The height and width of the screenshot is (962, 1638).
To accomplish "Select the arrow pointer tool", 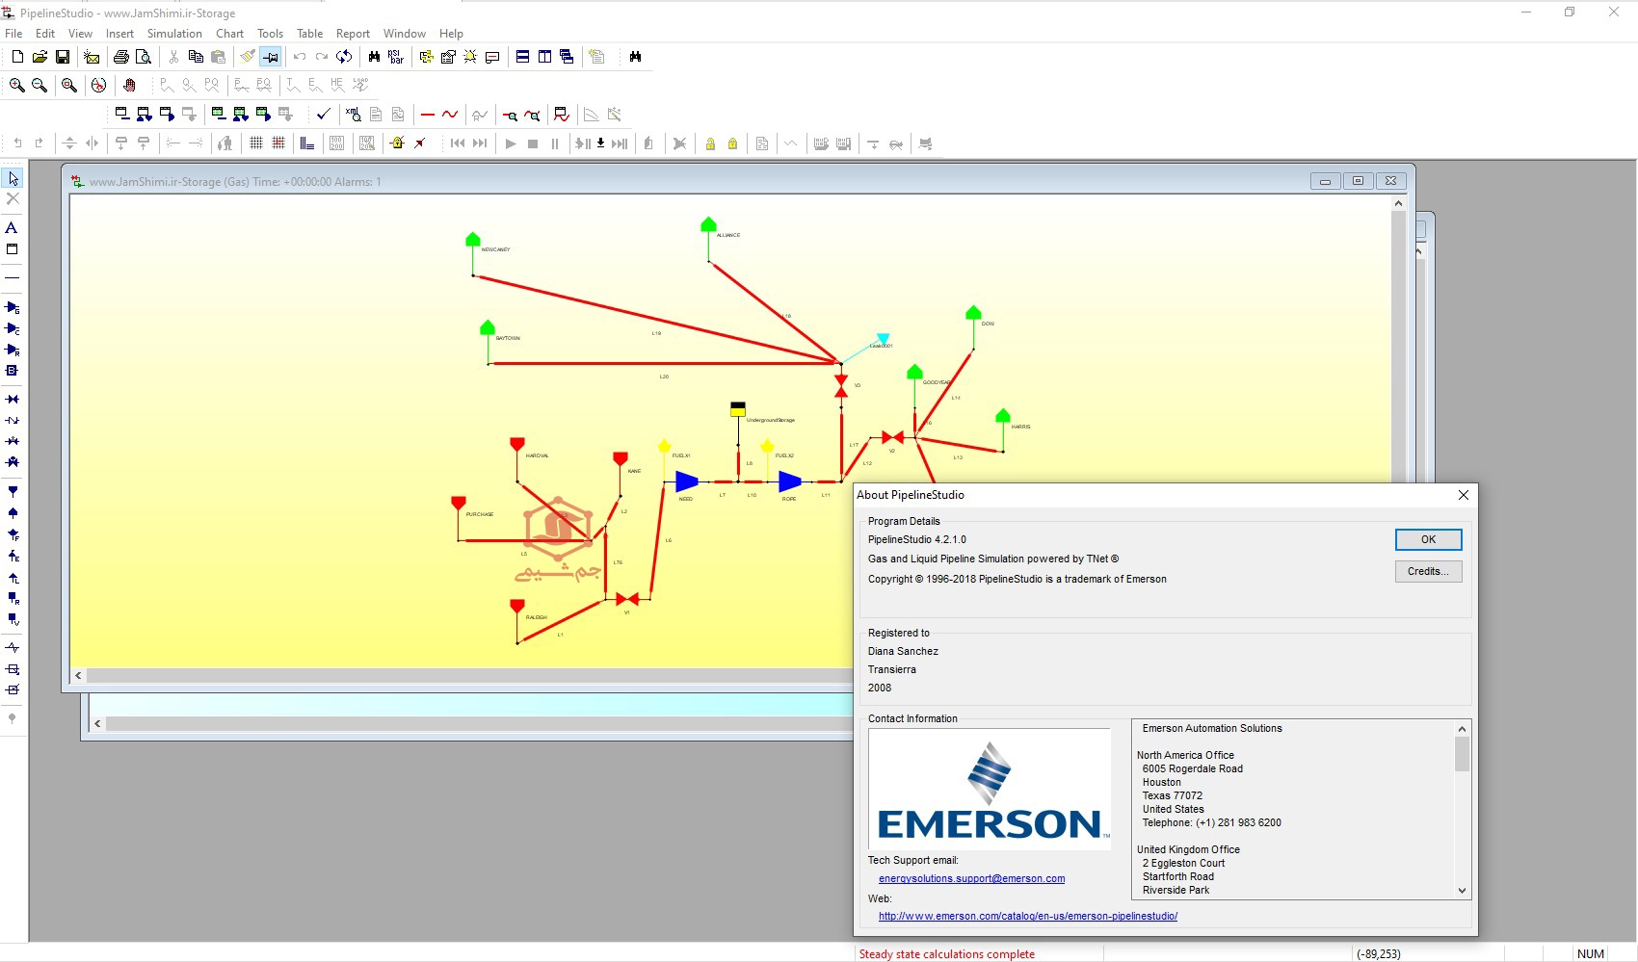I will coord(13,178).
